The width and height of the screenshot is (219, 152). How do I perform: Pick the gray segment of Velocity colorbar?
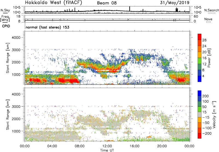tap(200, 114)
